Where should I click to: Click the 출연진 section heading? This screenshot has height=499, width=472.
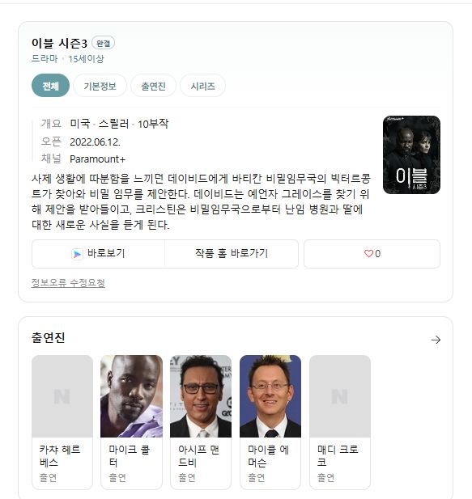pyautogui.click(x=48, y=337)
